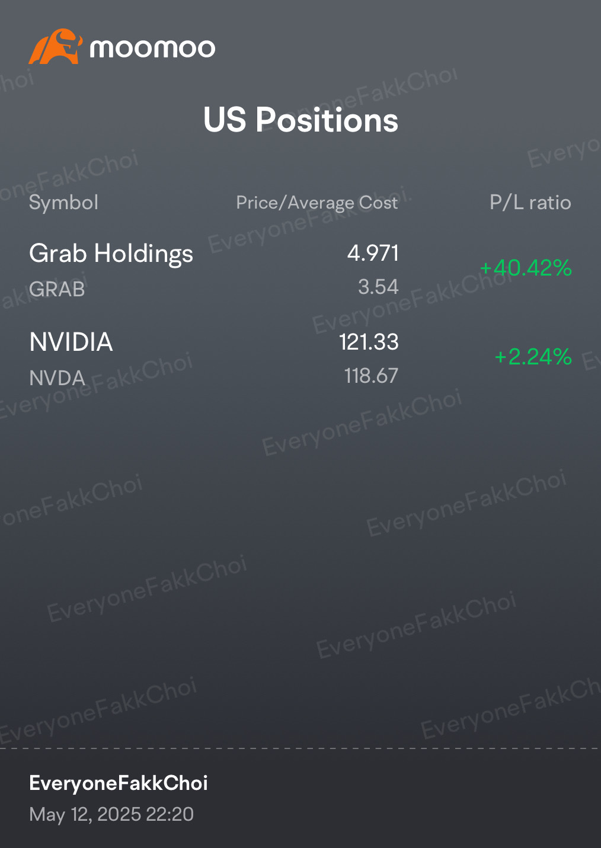601x848 pixels.
Task: Click the +40.42% P/L ratio
Action: coord(526,268)
